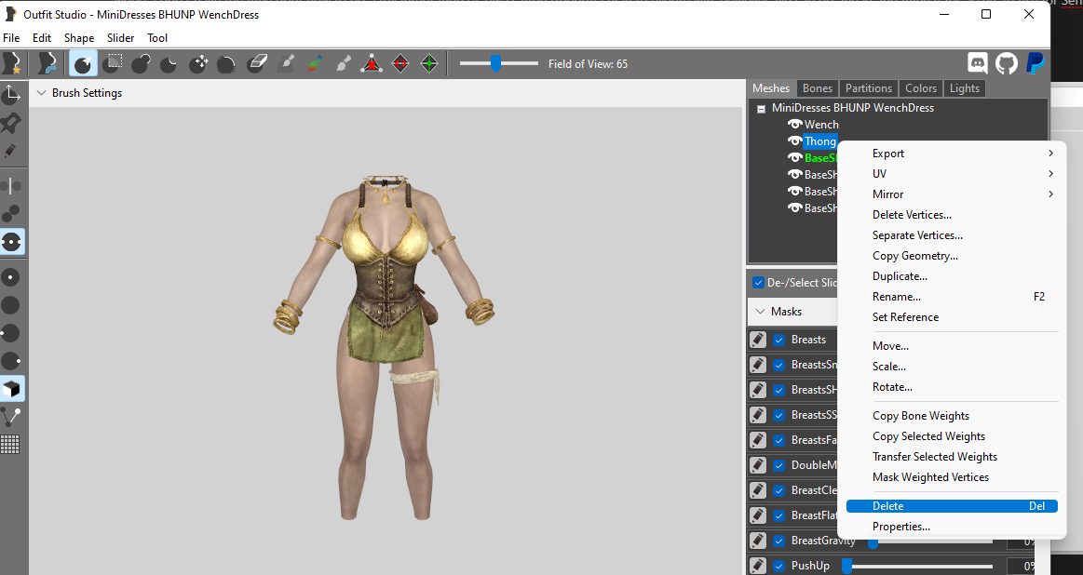Image resolution: width=1083 pixels, height=575 pixels.
Task: Toggle Global Brush Collision option
Action: click(12, 242)
